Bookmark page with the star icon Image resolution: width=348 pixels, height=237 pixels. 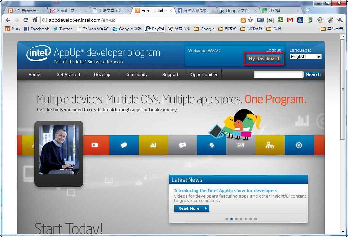coord(251,20)
